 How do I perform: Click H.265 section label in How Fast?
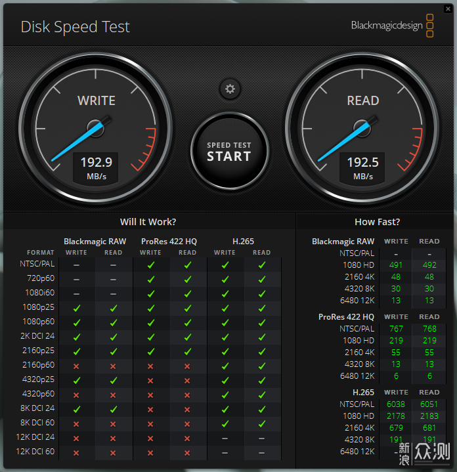pyautogui.click(x=363, y=393)
